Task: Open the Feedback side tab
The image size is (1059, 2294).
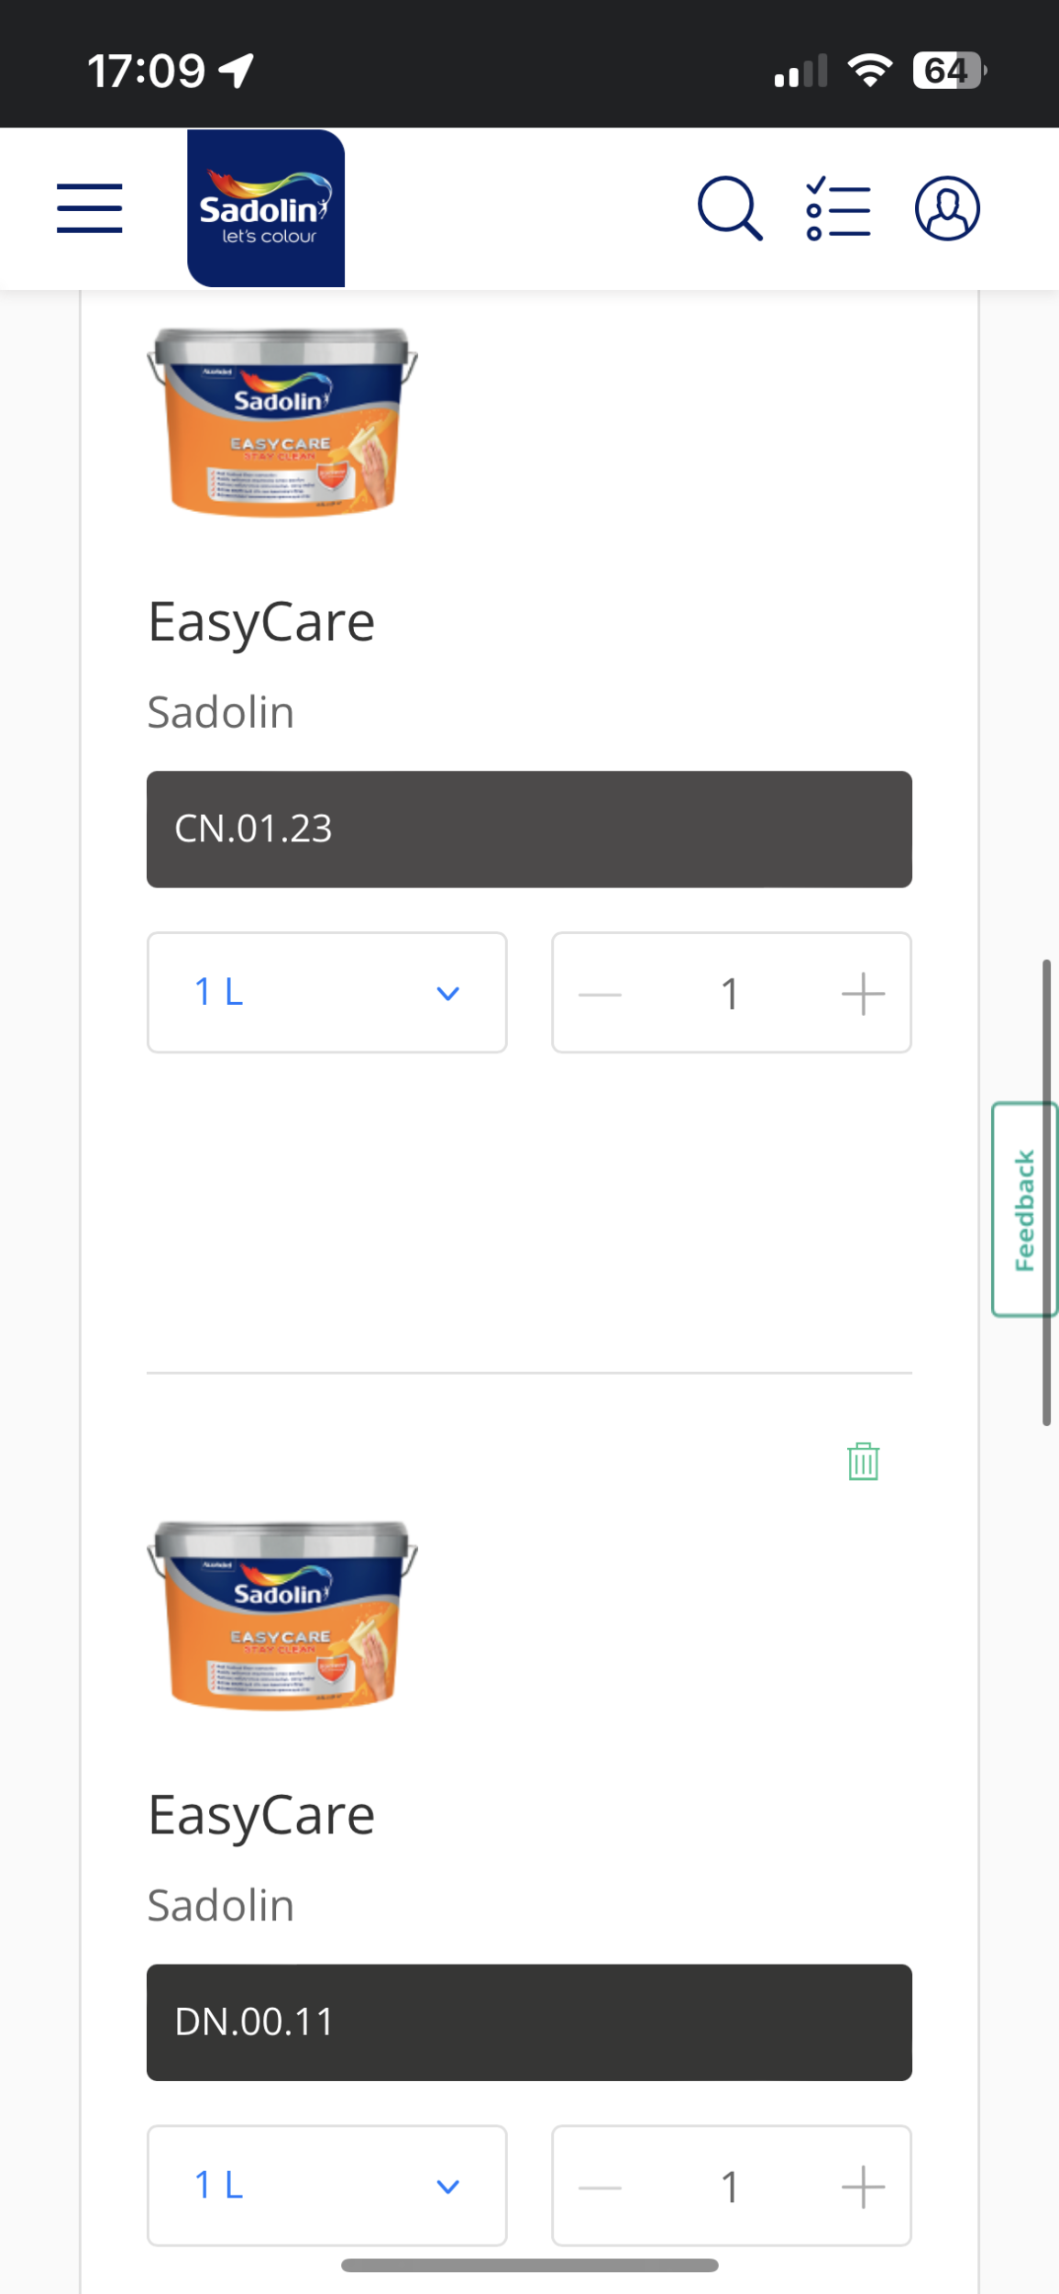Action: point(1024,1209)
